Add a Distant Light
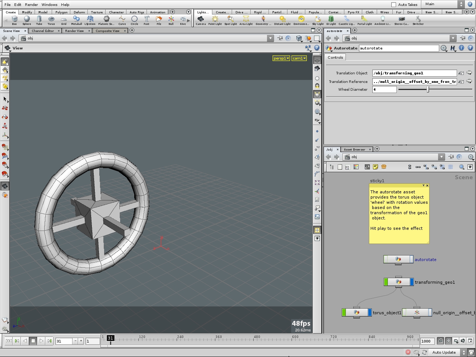 pos(282,20)
